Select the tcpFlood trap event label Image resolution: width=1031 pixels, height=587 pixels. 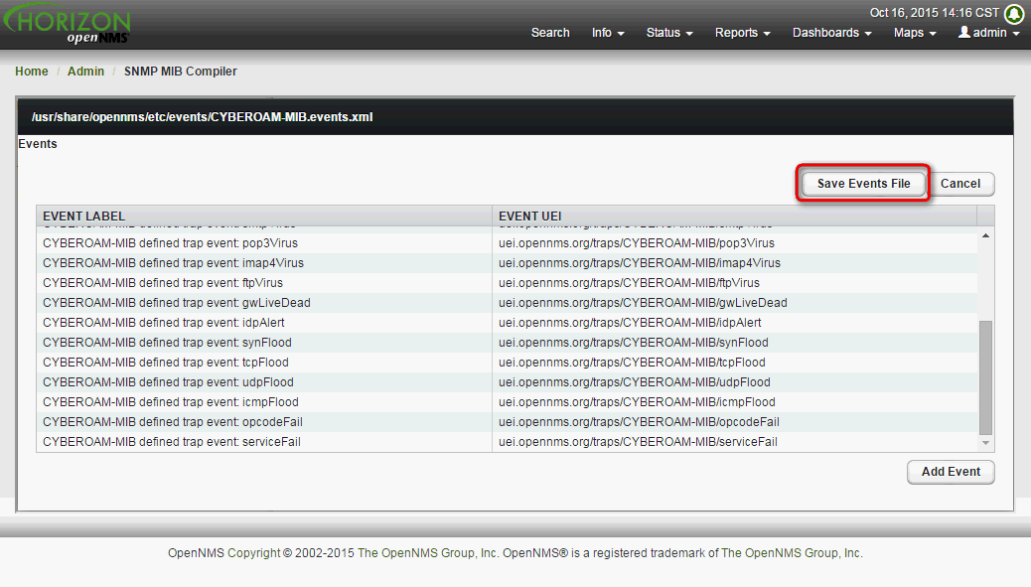pos(166,363)
